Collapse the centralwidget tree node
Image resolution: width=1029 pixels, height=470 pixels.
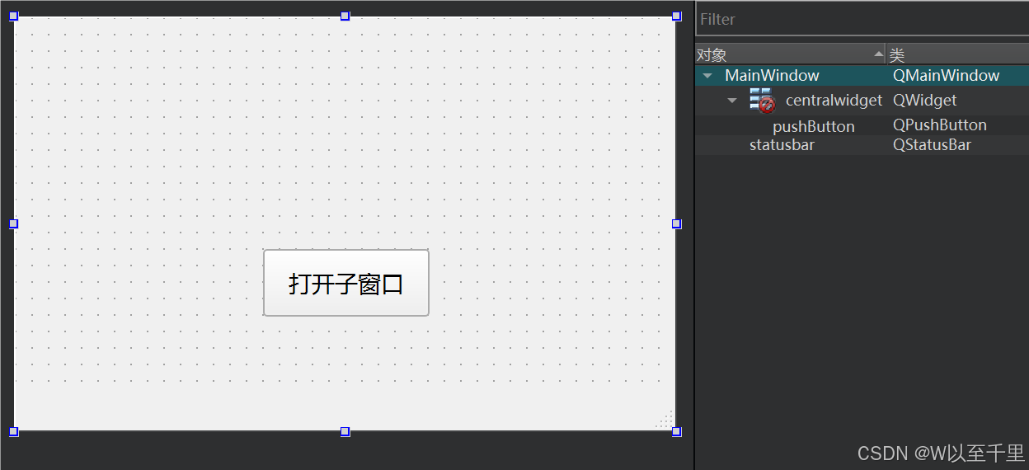(x=732, y=101)
